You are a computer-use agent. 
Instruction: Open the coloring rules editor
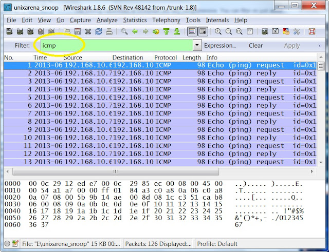coord(286,32)
